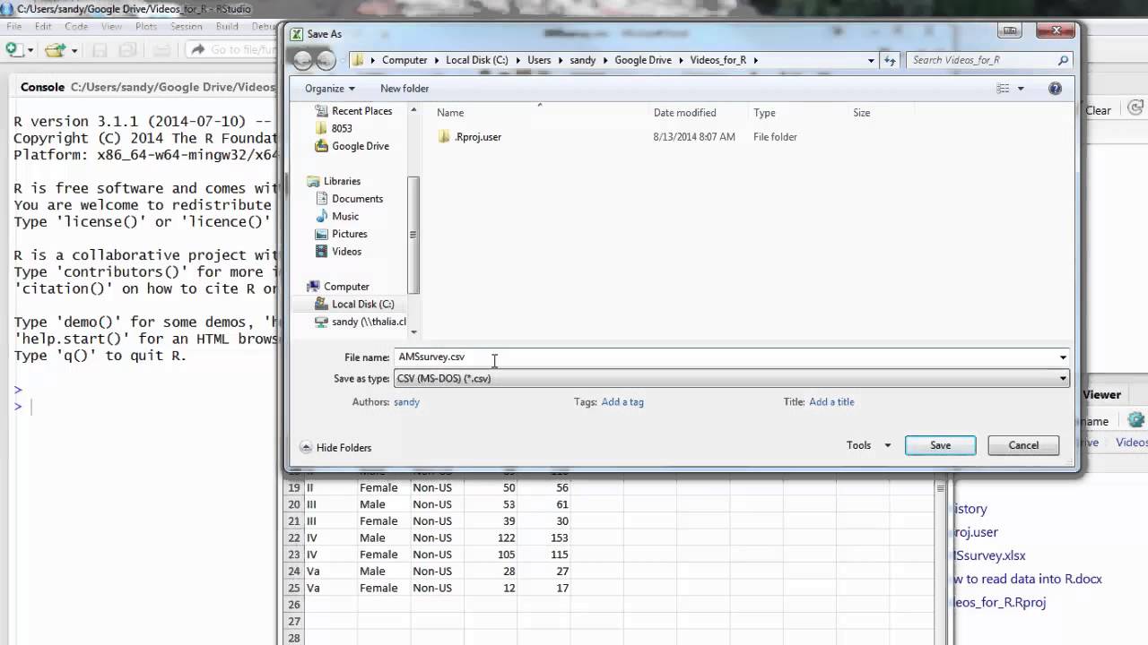Image resolution: width=1148 pixels, height=645 pixels.
Task: Open the RStudio View menu
Action: (x=111, y=27)
